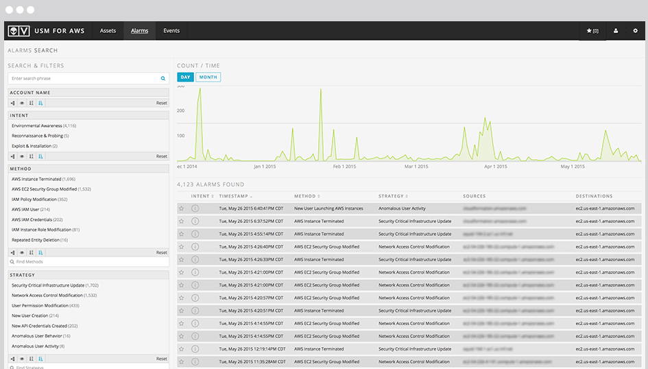Screen dimensions: 648x369
Task: Click the Intent tree-grouping icon
Action: (x=13, y=156)
